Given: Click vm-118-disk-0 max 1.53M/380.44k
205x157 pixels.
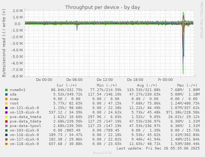Looking at the screenshot, I should pyautogui.click(x=185, y=144).
